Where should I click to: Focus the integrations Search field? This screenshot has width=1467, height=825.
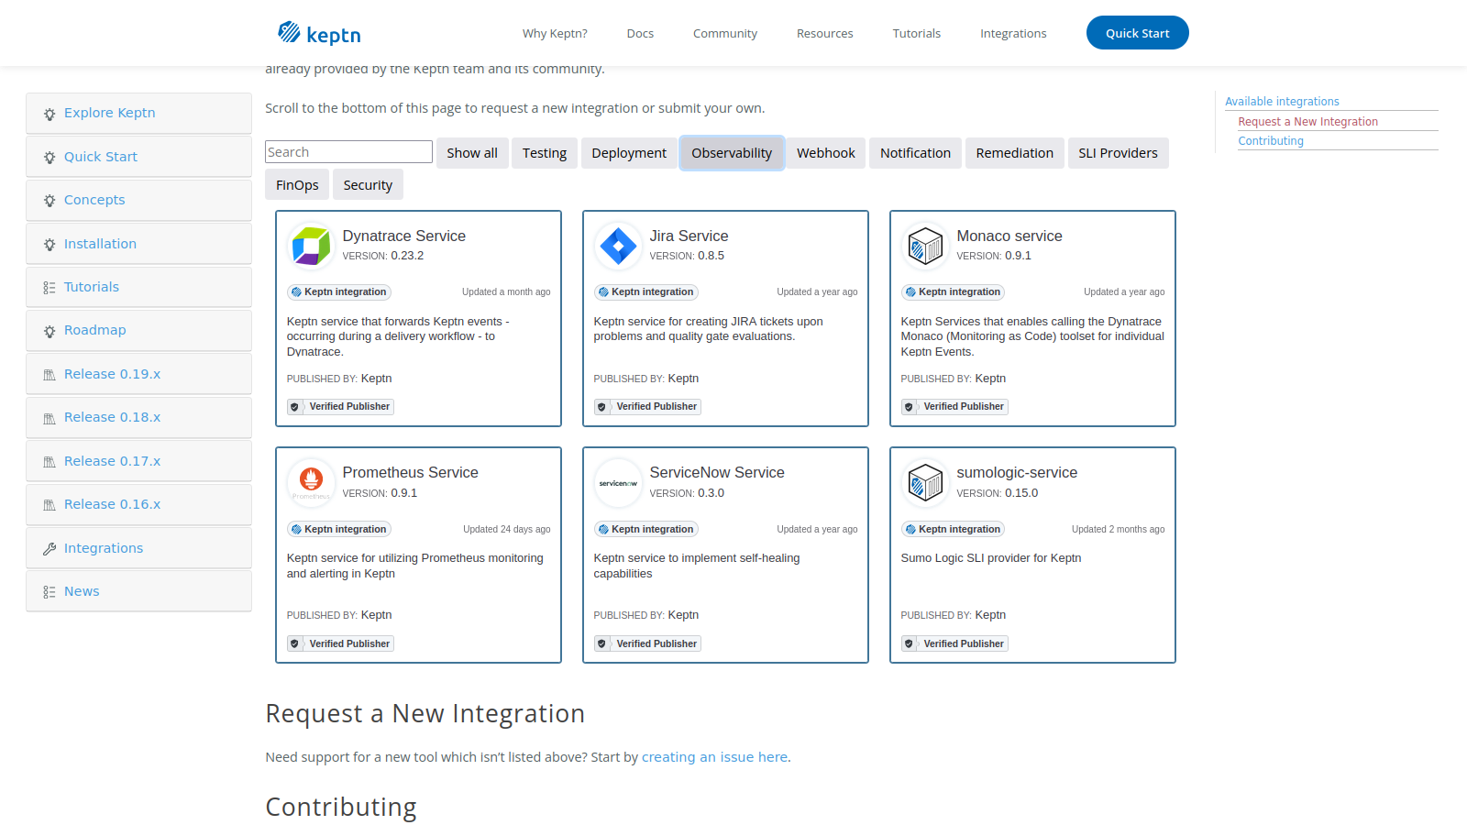(x=348, y=152)
